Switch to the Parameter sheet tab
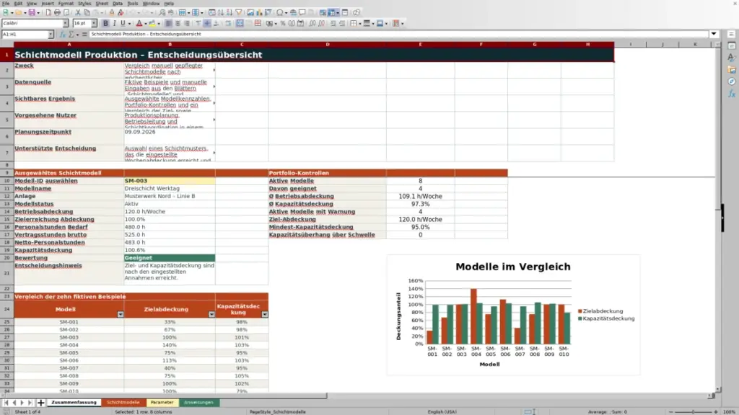The height and width of the screenshot is (415, 739). pos(162,403)
